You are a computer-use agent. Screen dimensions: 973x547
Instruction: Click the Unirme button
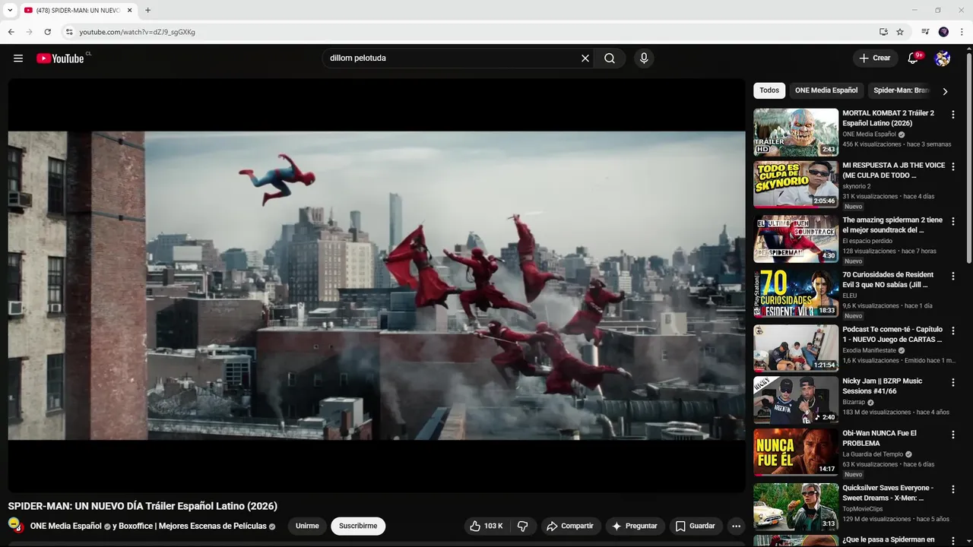tap(307, 526)
